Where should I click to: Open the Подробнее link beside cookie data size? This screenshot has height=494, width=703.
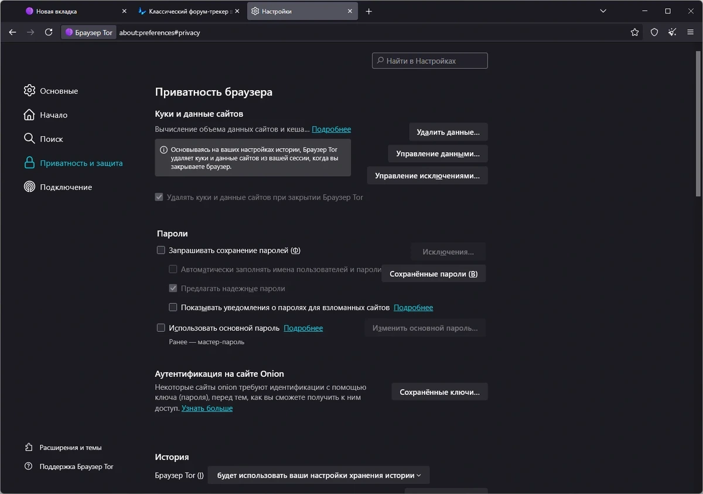click(x=331, y=129)
